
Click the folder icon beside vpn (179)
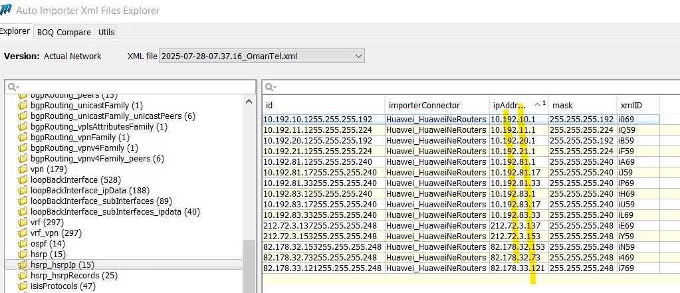coord(23,169)
